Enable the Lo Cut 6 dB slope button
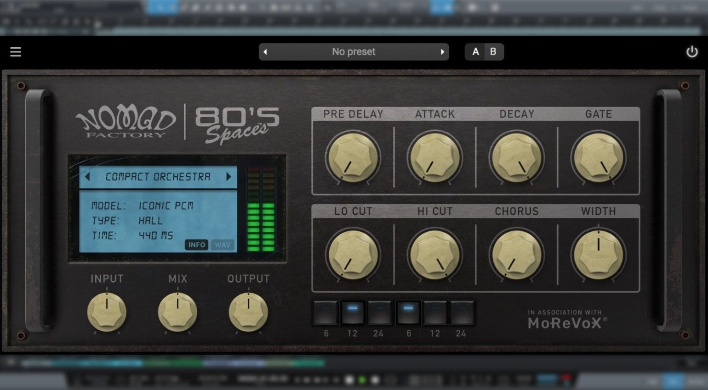Viewport: 708px width, 390px height. (326, 313)
